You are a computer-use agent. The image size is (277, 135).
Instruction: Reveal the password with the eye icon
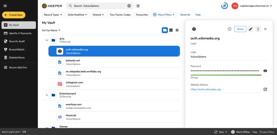click(x=265, y=71)
